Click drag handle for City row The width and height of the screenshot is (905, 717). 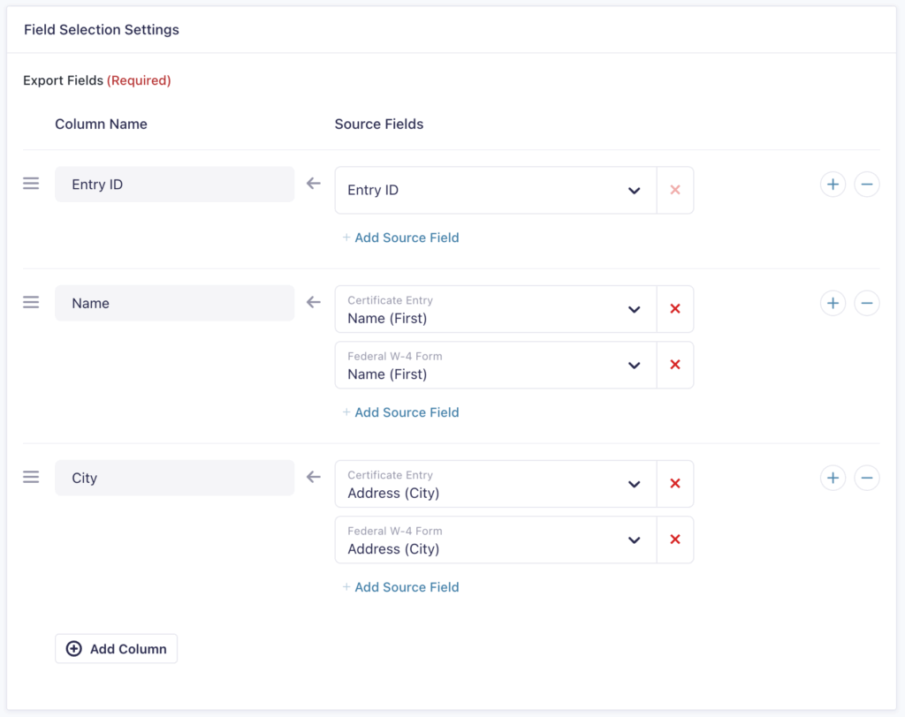[x=31, y=477]
